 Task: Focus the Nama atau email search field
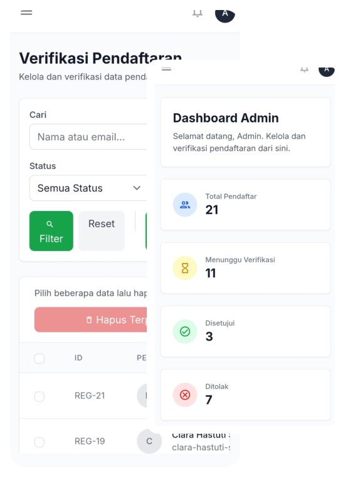point(88,137)
